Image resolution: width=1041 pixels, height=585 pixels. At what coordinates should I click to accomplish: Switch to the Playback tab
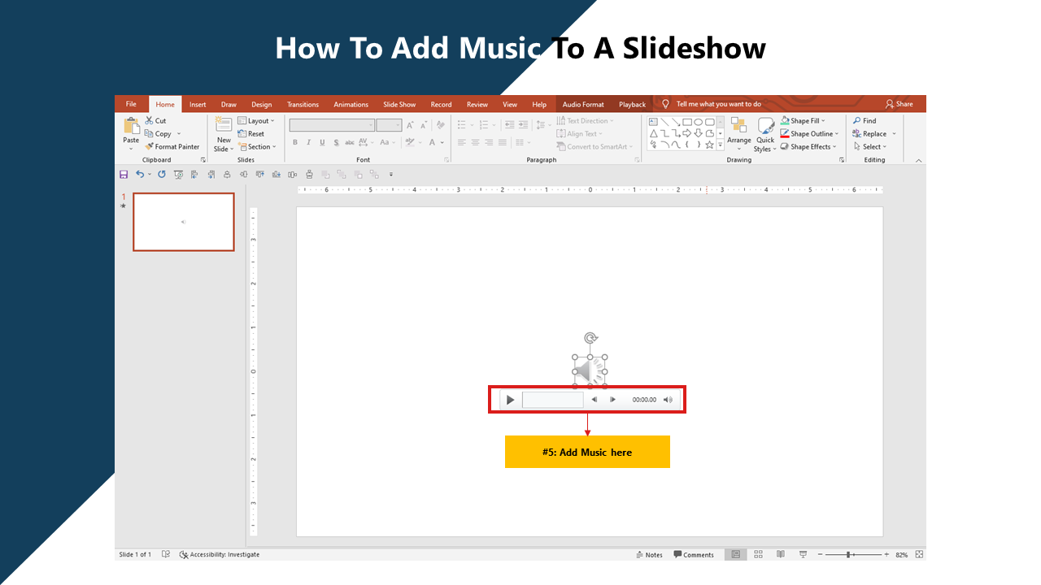(x=632, y=104)
